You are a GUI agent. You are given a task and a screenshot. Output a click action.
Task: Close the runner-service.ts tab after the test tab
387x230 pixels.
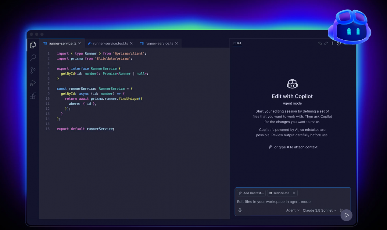[x=176, y=43]
